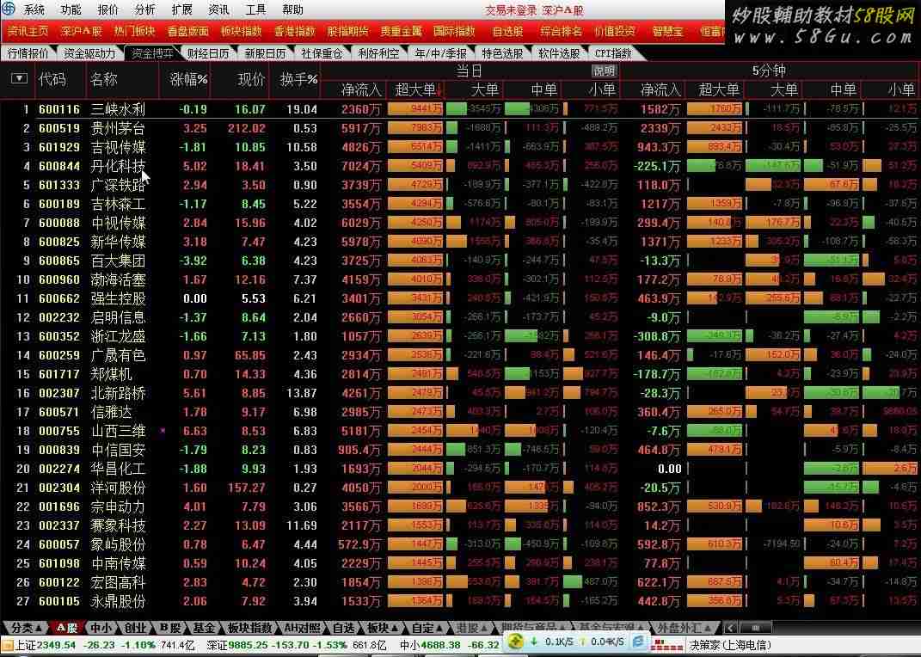Open the AH对照 bottom tab

pos(302,629)
